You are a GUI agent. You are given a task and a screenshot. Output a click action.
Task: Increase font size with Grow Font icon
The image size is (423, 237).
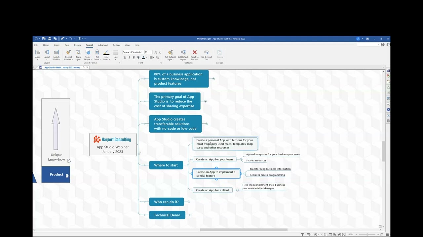click(x=156, y=52)
